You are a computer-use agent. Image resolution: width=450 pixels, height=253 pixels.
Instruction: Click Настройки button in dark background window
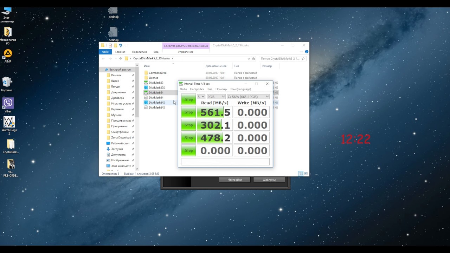click(x=234, y=180)
